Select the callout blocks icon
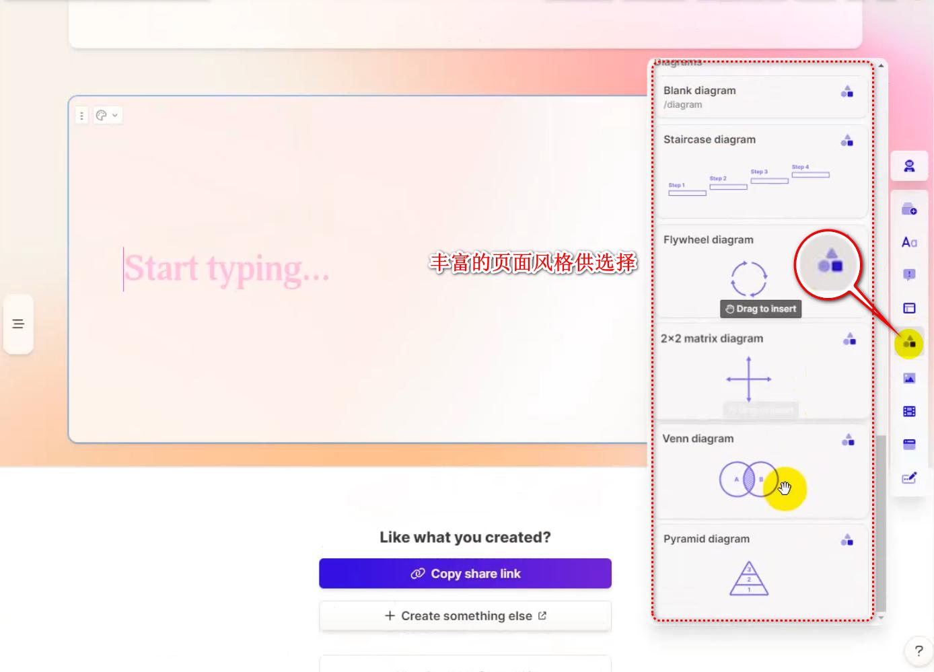This screenshot has height=672, width=934. click(909, 274)
